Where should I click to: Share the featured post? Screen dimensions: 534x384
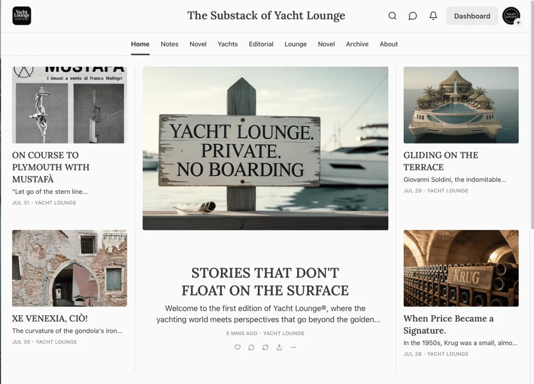pos(280,348)
